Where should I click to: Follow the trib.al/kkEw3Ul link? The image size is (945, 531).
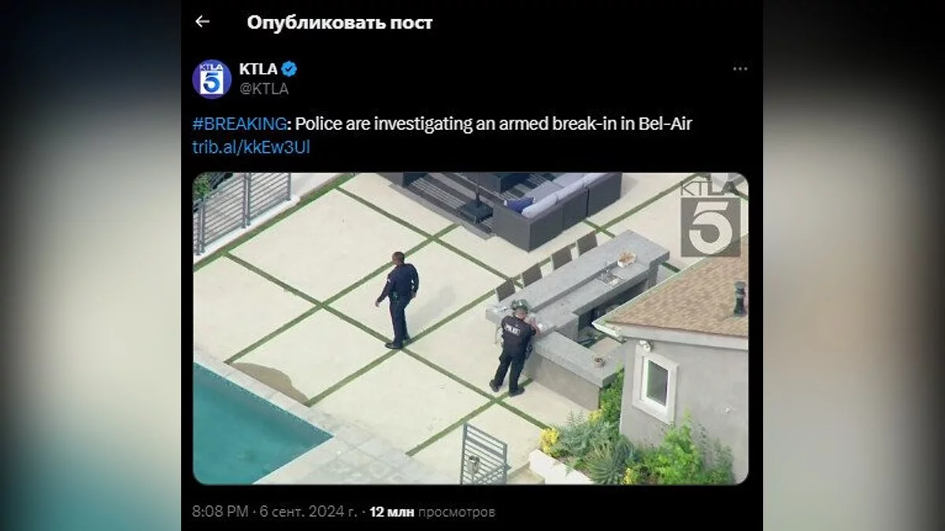point(245,146)
